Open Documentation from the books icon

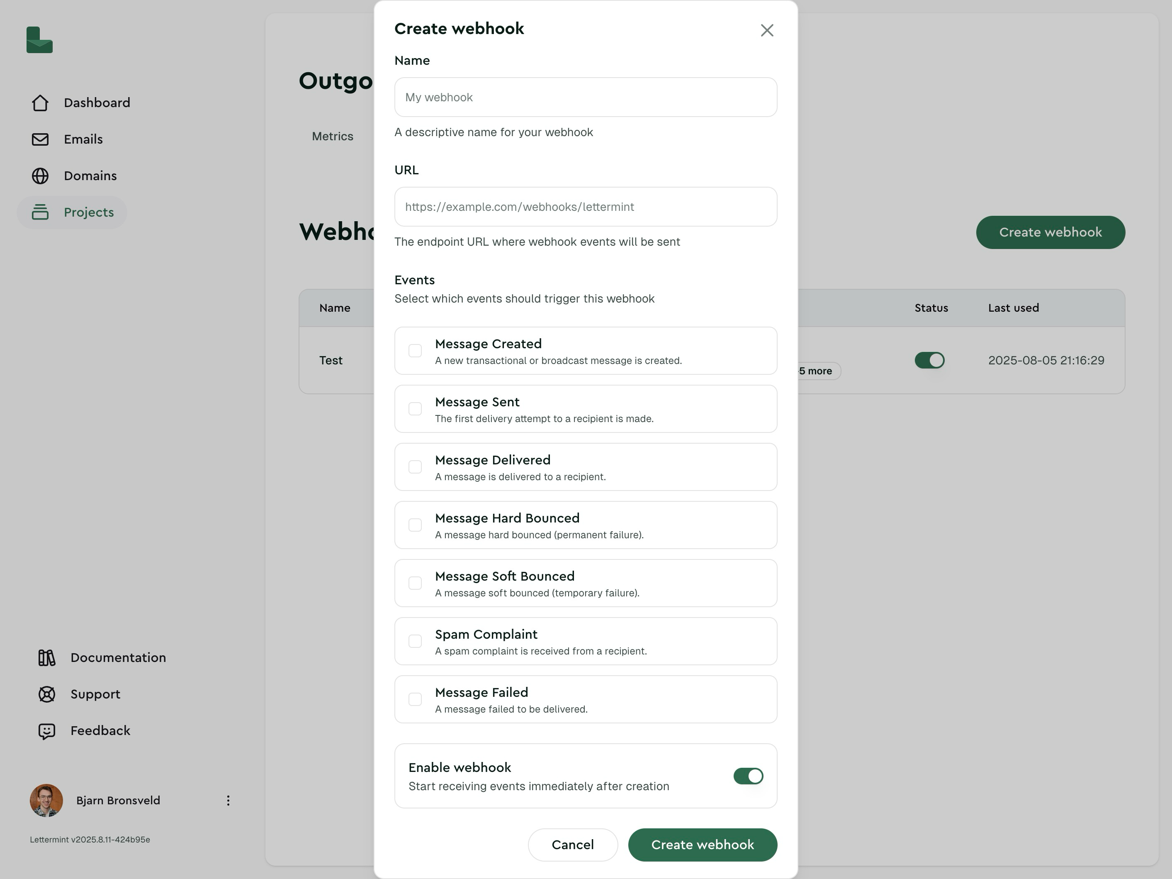46,658
